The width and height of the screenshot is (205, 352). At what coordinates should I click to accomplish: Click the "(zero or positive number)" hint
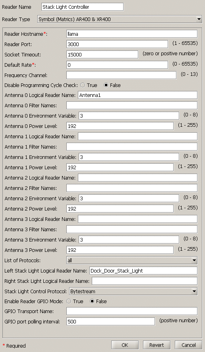point(170,54)
